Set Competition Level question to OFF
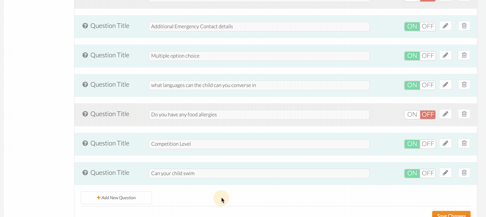 coord(428,144)
